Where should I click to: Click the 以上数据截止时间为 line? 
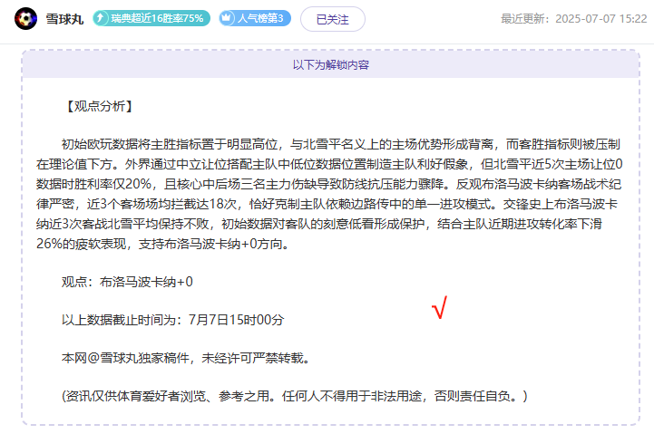[x=172, y=320]
